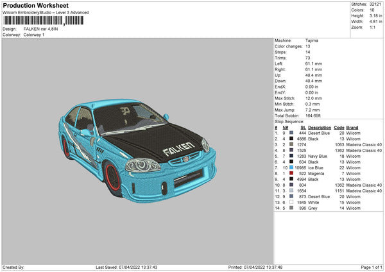
Task: Select the Black swatch in stop 2
Action: tap(291, 139)
